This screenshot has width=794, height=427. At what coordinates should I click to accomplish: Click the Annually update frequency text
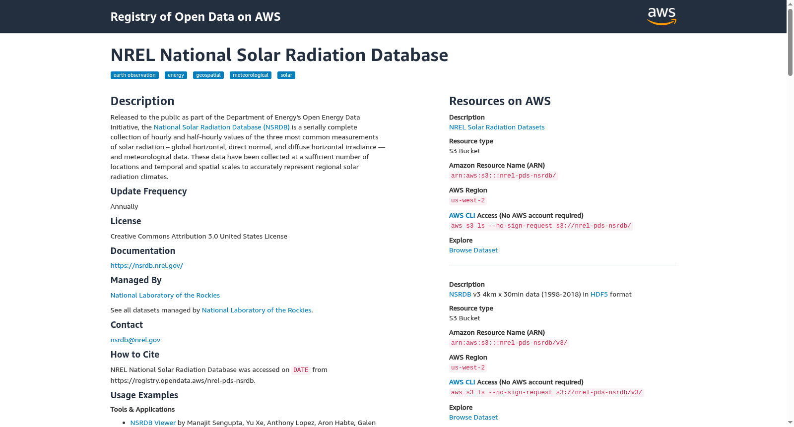pos(125,207)
